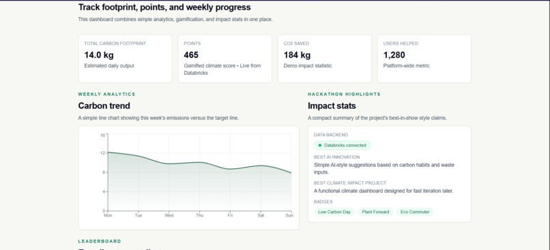Viewport: 550px width, 250px height.
Task: Click the Platform-wide metric caption
Action: pyautogui.click(x=406, y=65)
